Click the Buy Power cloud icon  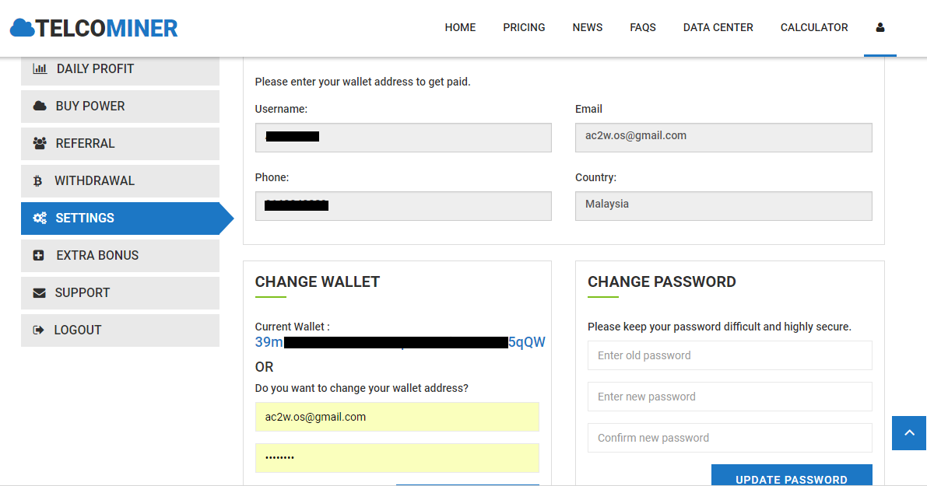(x=40, y=106)
